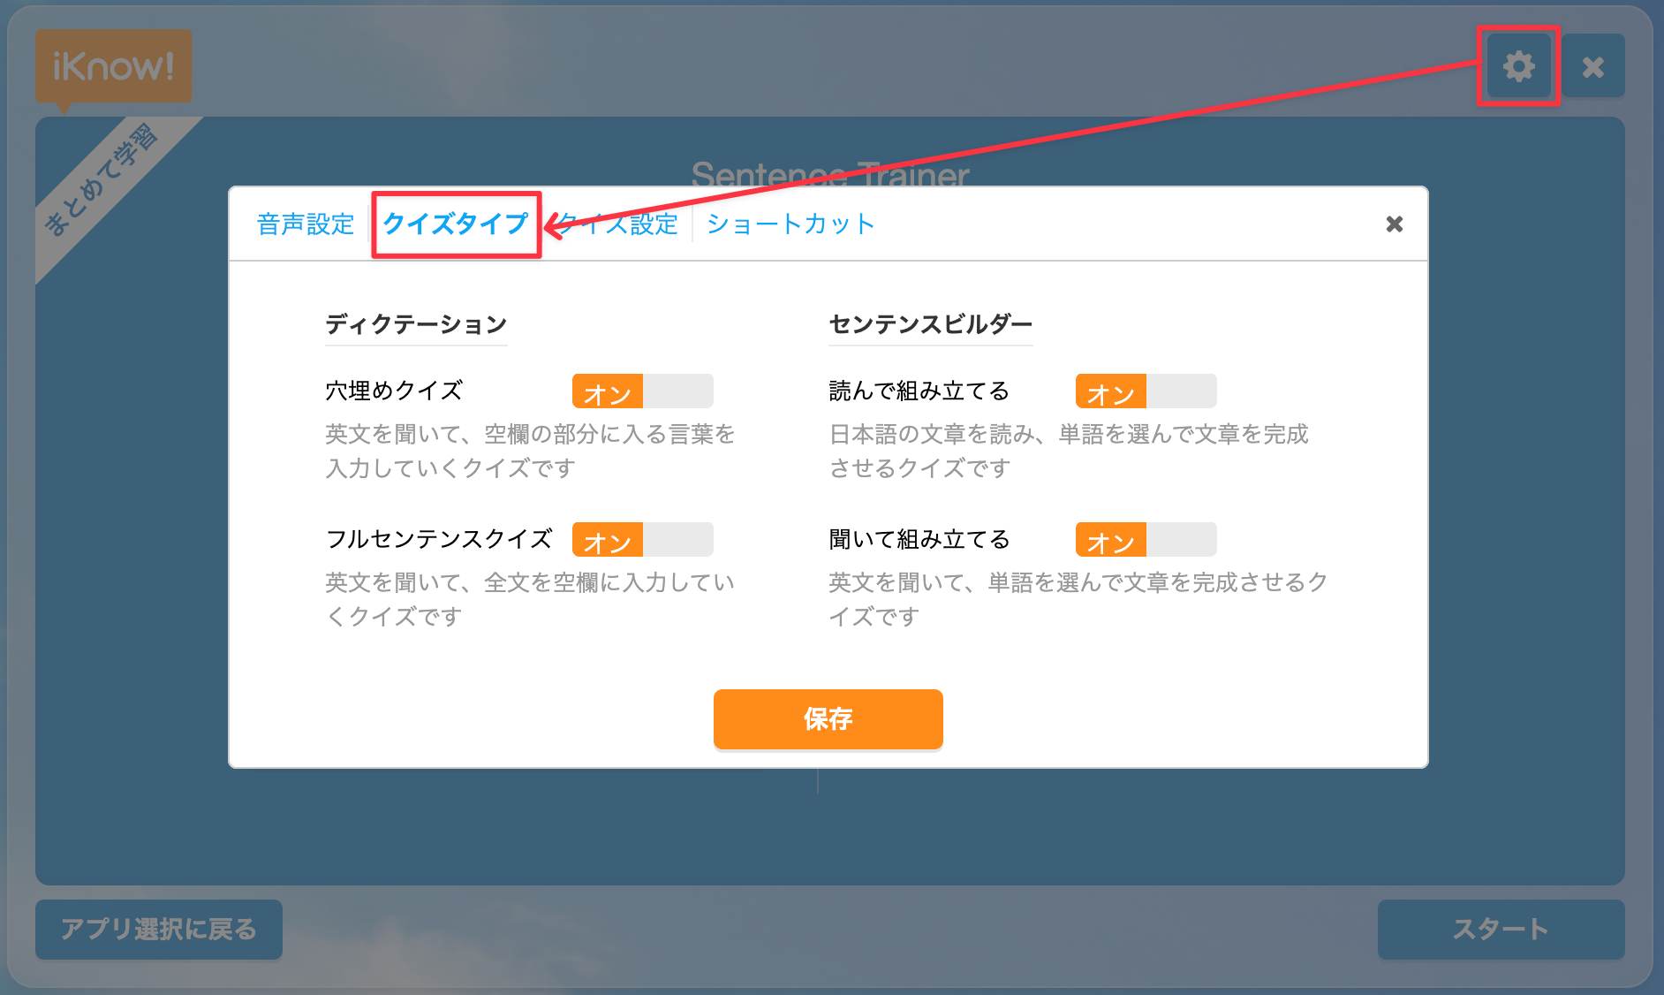Image resolution: width=1664 pixels, height=995 pixels.
Task: Click the スタート button
Action: click(1501, 930)
